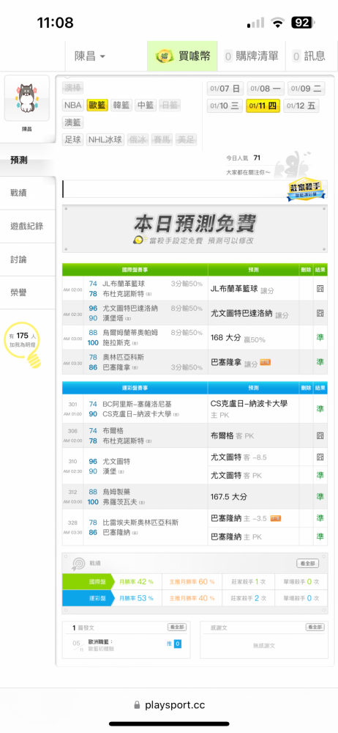This screenshot has width=338, height=733.
Task: Click the CS克盧日-納波卡大學 主 PK prediction
Action: coord(249,408)
